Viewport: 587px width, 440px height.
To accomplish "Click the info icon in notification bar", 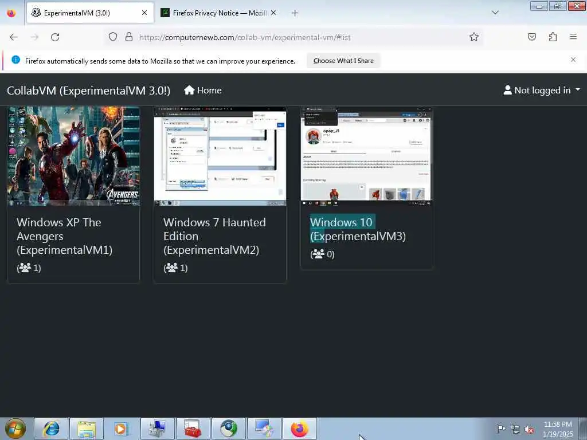I will [15, 60].
